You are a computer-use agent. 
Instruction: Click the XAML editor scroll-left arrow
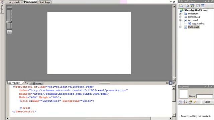click(x=8, y=118)
